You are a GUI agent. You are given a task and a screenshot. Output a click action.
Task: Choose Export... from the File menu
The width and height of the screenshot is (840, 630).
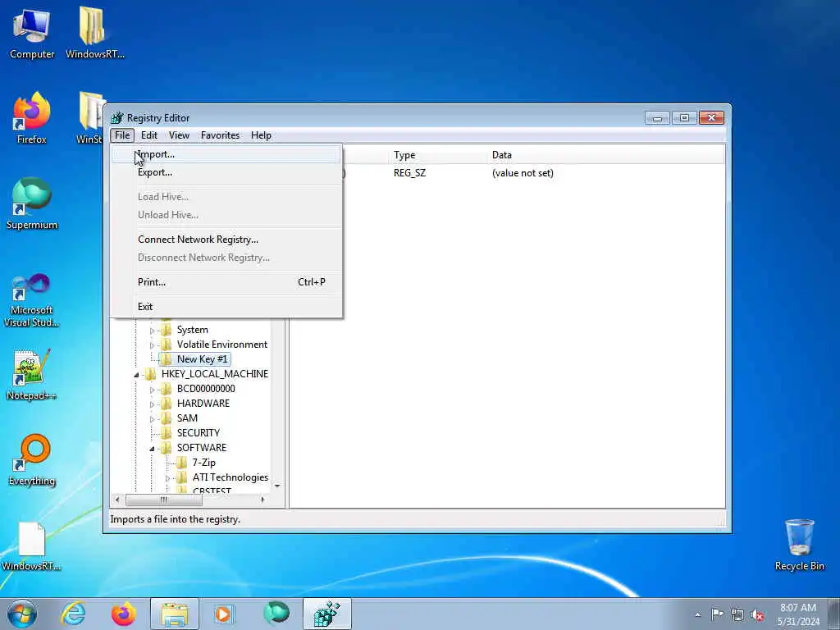226,172
